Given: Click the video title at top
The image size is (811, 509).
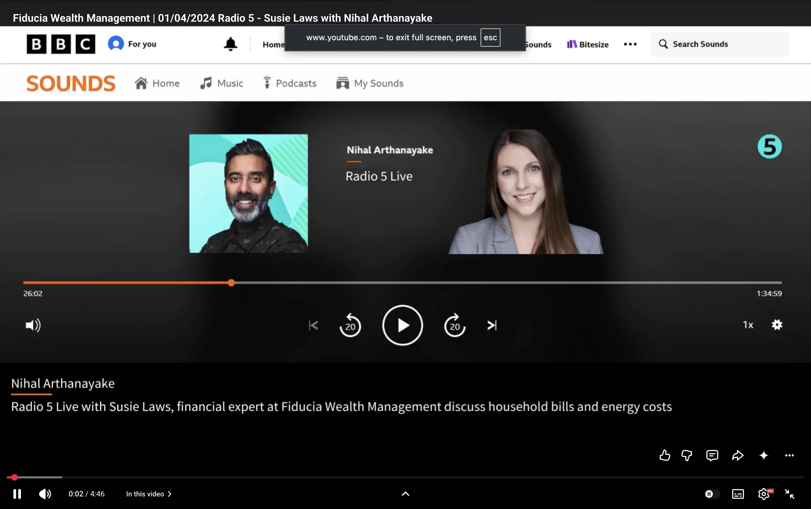Looking at the screenshot, I should pos(222,18).
